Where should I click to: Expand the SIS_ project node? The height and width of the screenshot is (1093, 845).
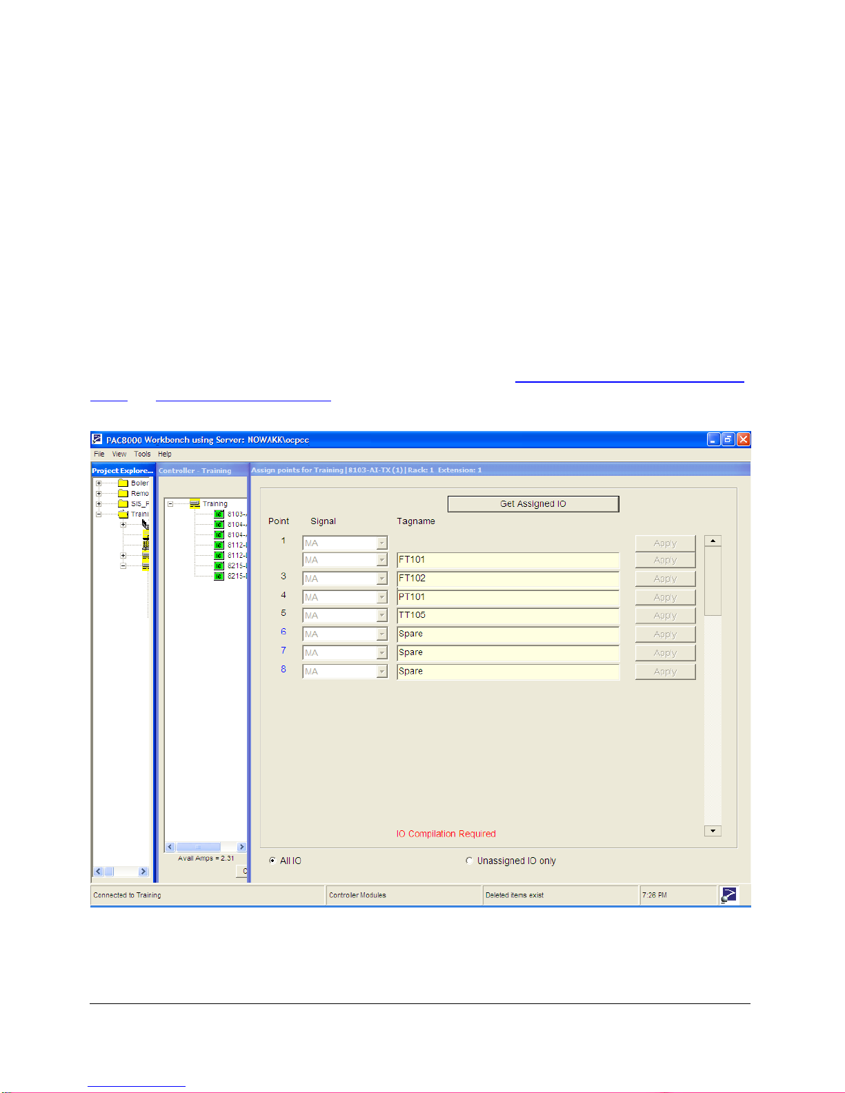point(99,503)
